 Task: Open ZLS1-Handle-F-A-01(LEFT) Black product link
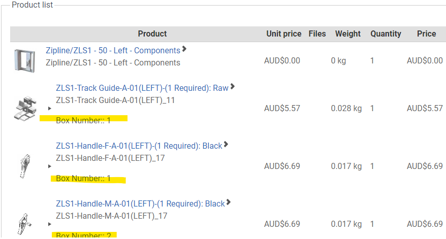coord(139,146)
